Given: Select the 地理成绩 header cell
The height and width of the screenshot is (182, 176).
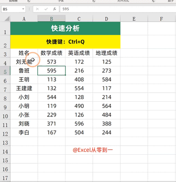Looking at the screenshot, I should [107, 53].
